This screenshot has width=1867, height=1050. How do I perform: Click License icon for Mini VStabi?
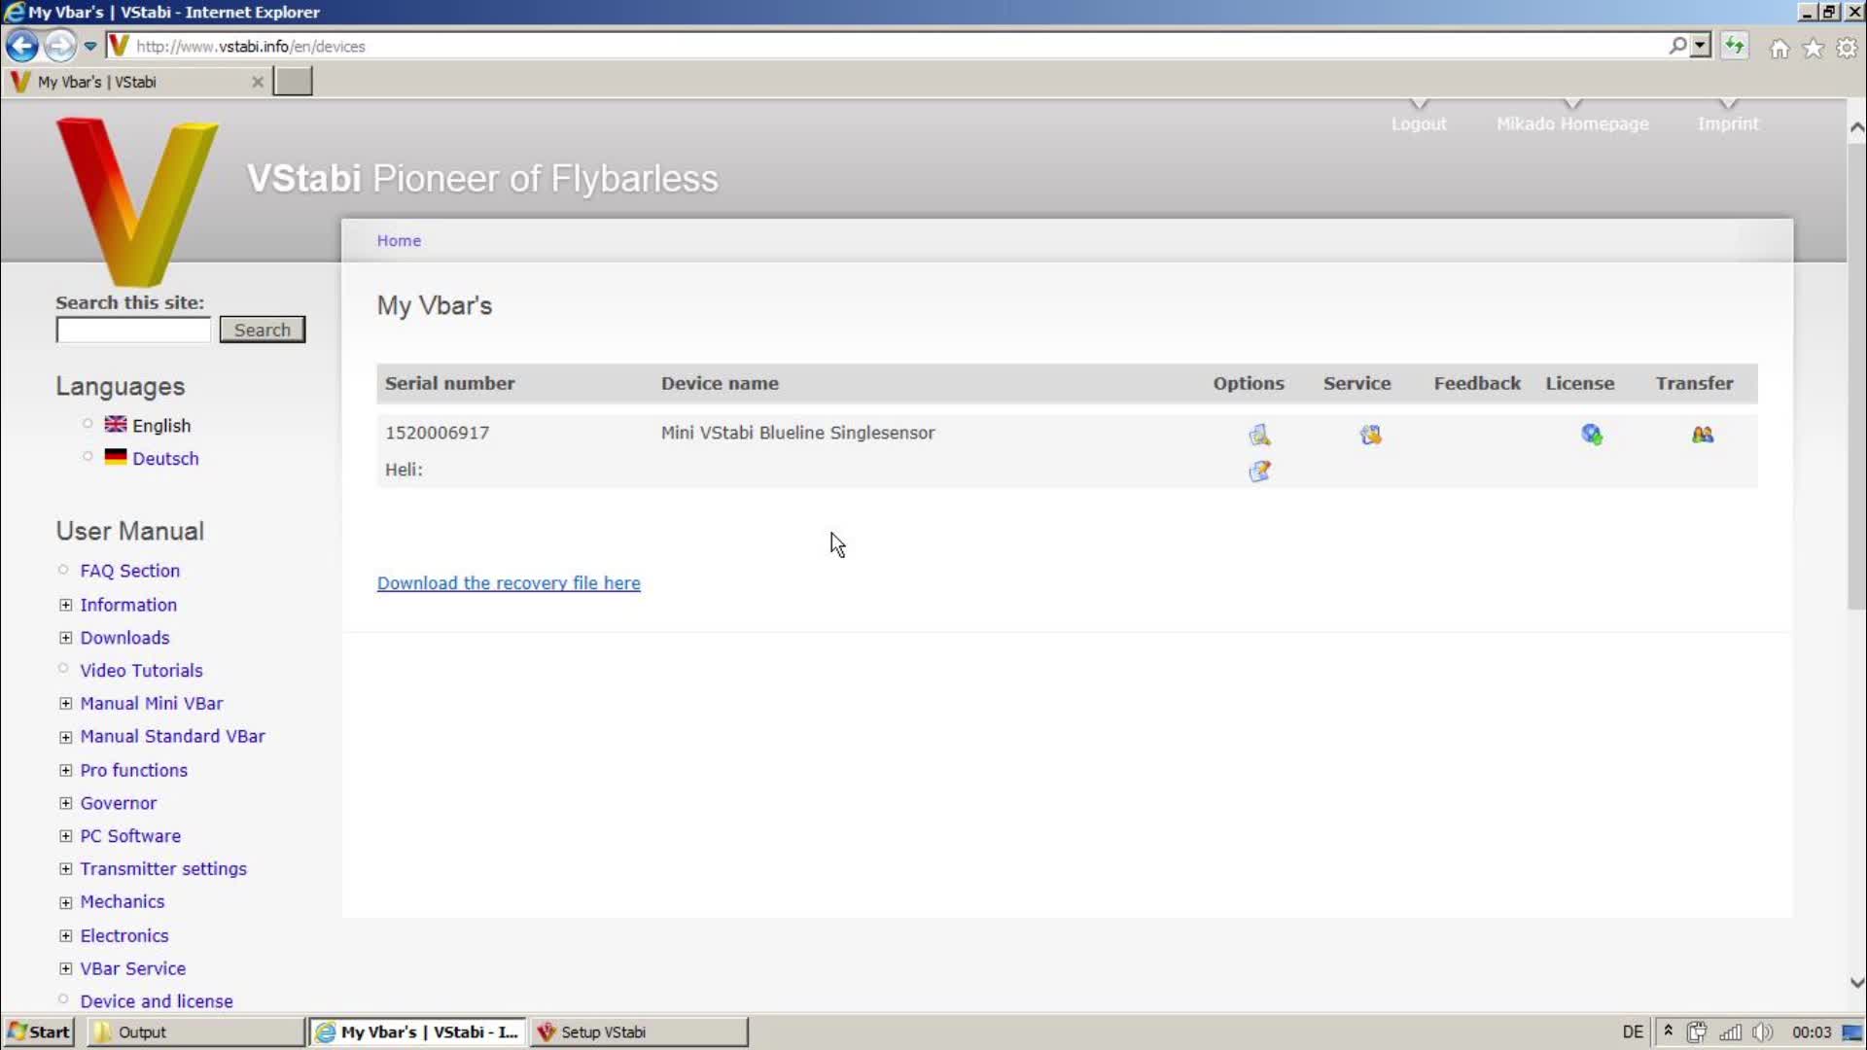point(1592,435)
